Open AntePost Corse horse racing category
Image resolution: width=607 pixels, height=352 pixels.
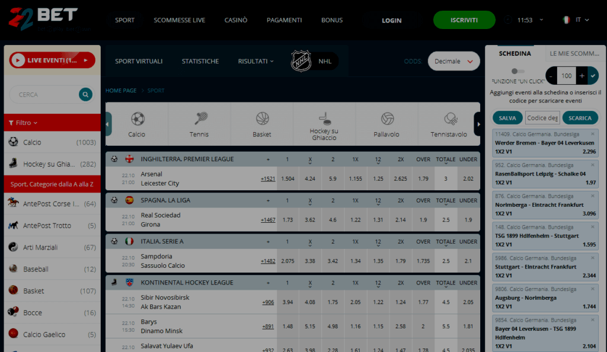click(x=52, y=203)
